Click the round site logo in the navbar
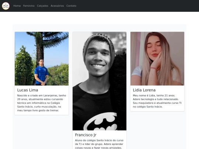The height and width of the screenshot is (149, 199). tap(6, 6)
